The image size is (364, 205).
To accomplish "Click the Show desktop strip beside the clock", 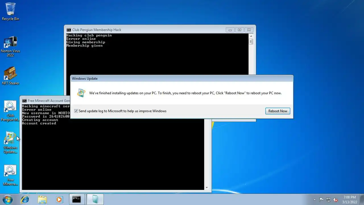I will (x=362, y=199).
